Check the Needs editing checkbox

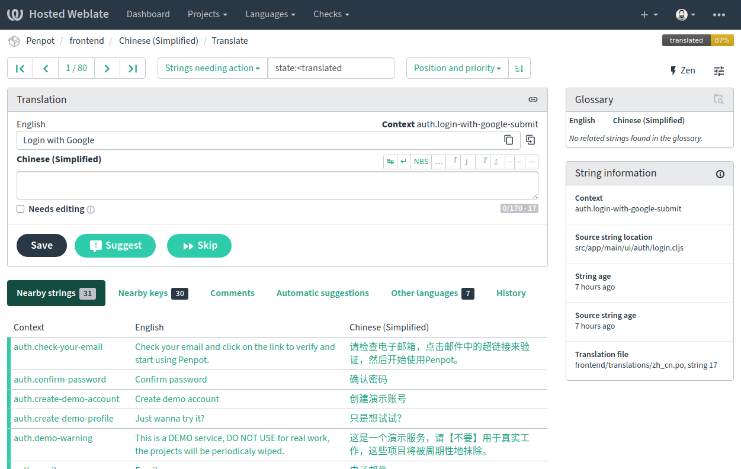click(x=21, y=209)
